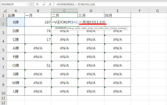This screenshot has height=105, width=167.
Task: Select #N/A cell in S牌 row 二月 column
Action: pyautogui.click(x=64, y=74)
